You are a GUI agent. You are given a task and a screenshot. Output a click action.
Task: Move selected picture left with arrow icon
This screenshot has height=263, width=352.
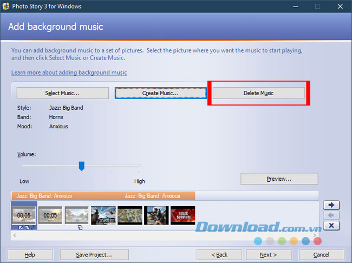coord(331,215)
